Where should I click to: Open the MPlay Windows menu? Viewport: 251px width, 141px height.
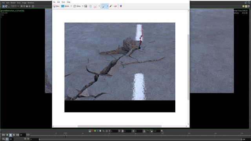[x=31, y=3]
